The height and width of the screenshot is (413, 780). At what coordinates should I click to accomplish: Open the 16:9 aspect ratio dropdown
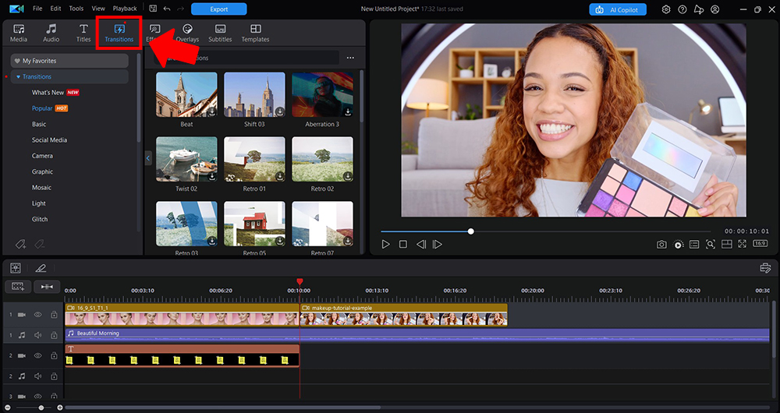tap(759, 245)
